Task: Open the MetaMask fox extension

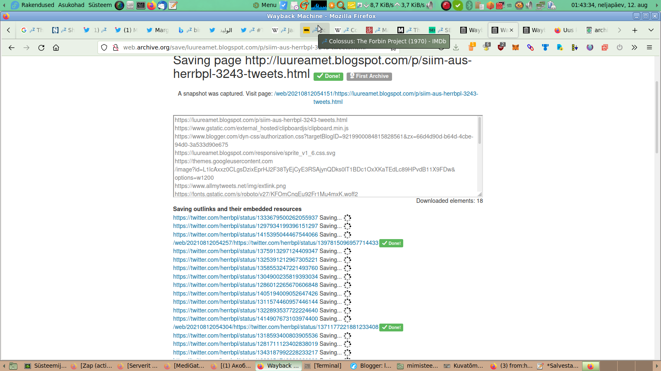Action: pos(516,48)
